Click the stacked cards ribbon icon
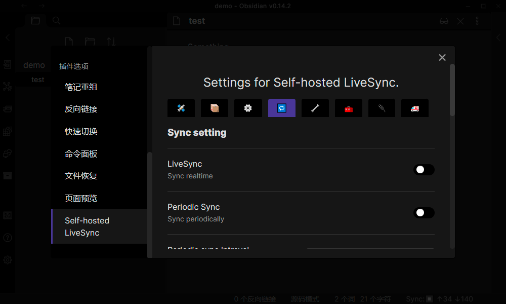506x304 pixels. [x=8, y=109]
